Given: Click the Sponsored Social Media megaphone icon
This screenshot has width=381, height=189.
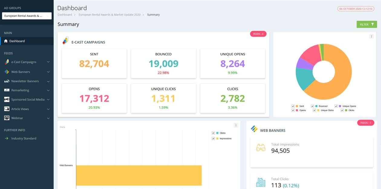Looking at the screenshot, I should (x=6, y=99).
